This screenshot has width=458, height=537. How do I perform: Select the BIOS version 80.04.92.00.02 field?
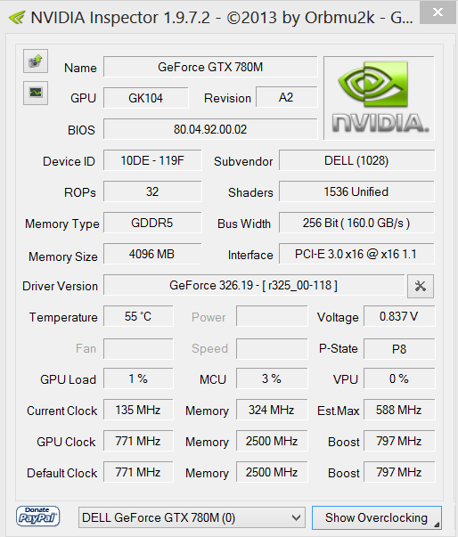click(210, 129)
